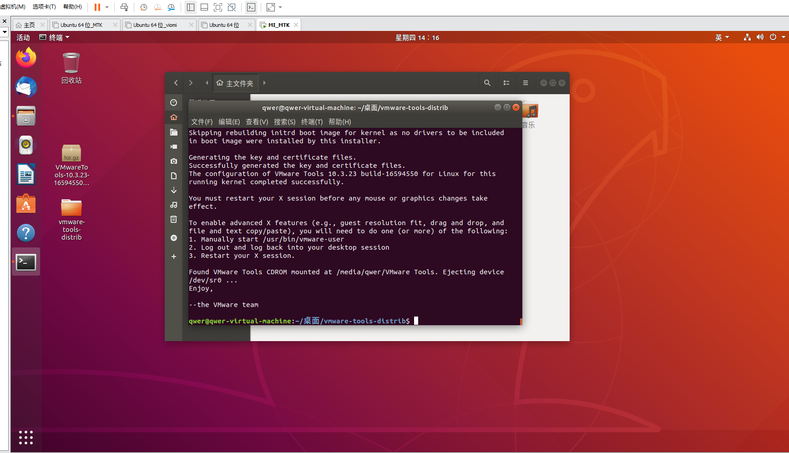The width and height of the screenshot is (789, 453).
Task: Show applications grid at dock bottom
Action: (26, 437)
